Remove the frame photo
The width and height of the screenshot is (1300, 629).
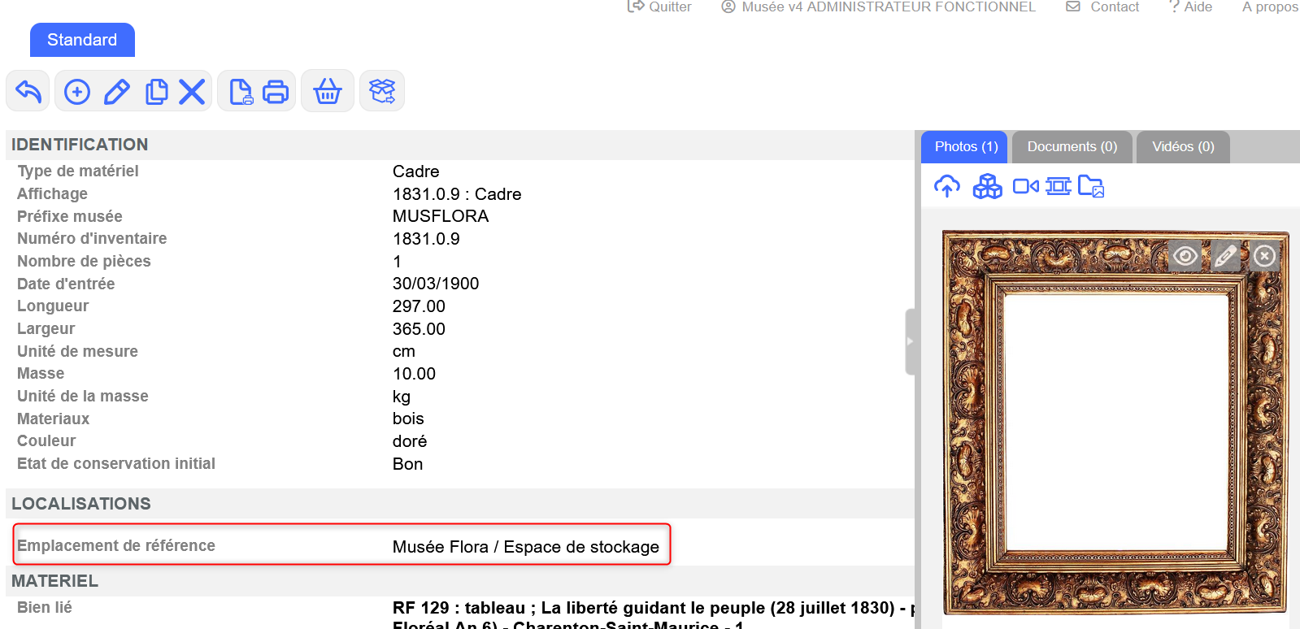coord(1264,256)
